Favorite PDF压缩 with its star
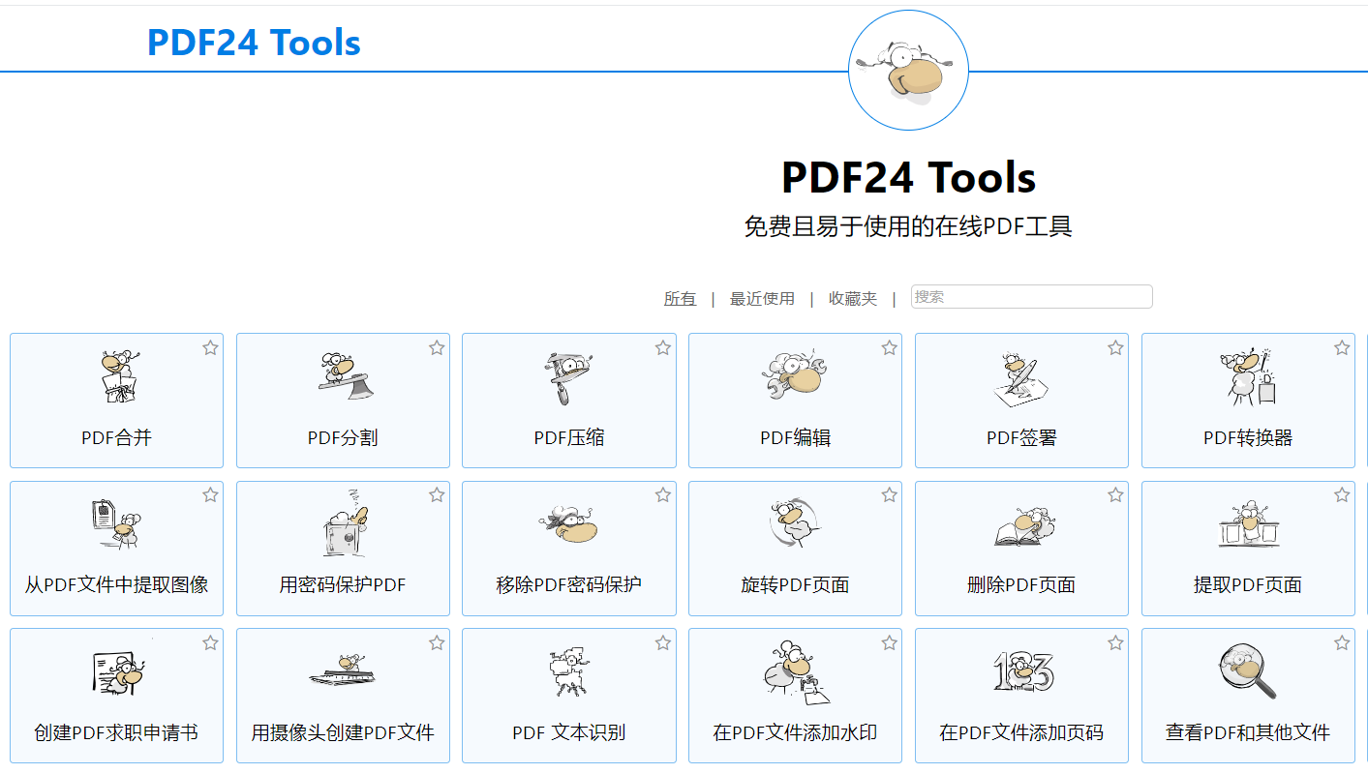 tap(662, 348)
